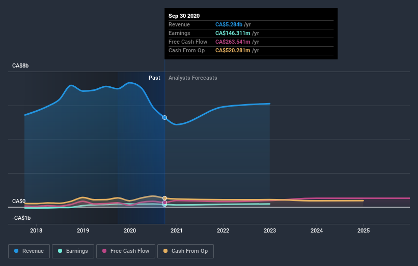This screenshot has height=266, width=418.
Task: Click the -CA$1b y-axis label
Action: 21,218
